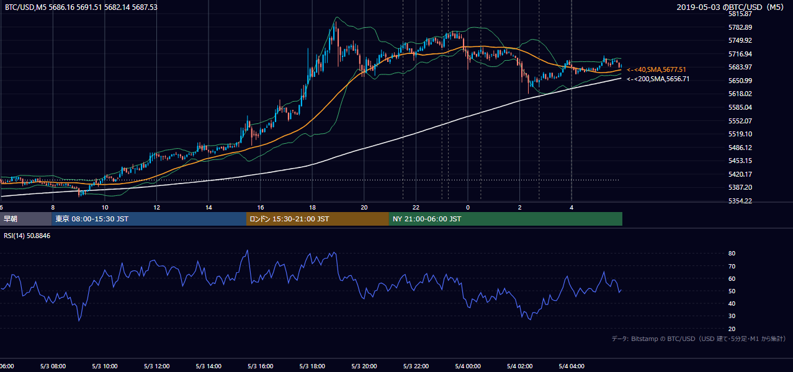
Task: Click the 5/3 20:00 time axis label
Action: 364,366
